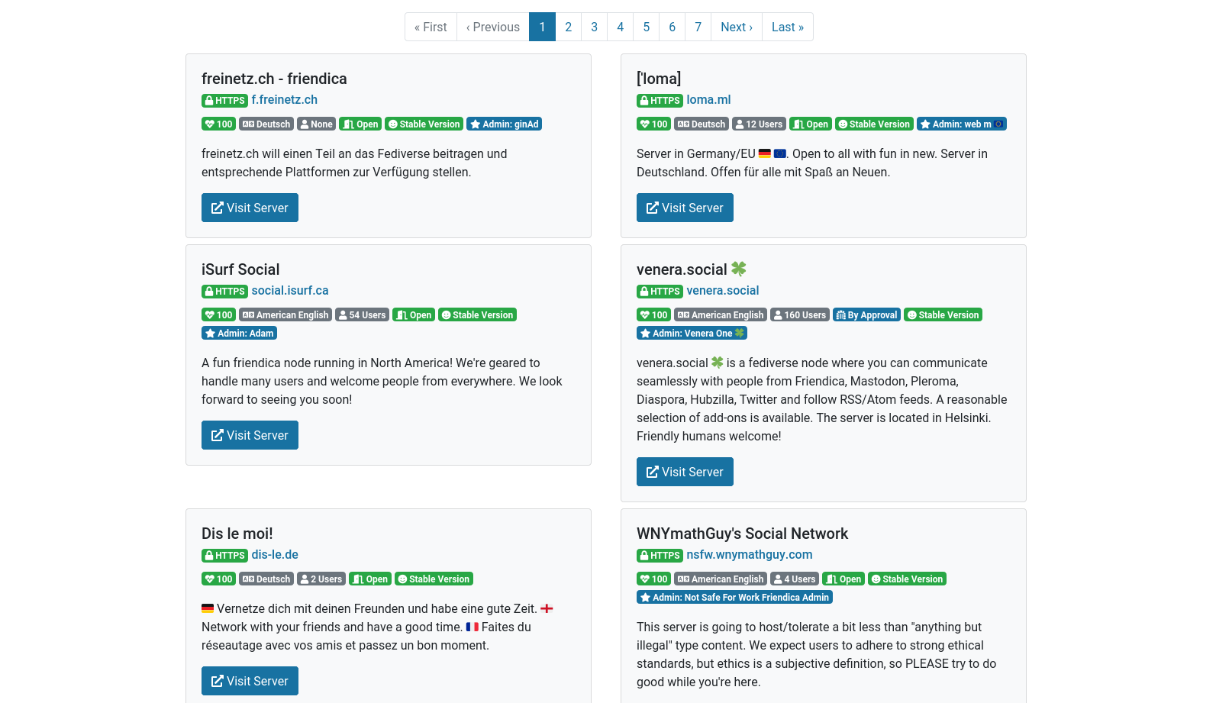Click the health score 100 badge on iSurf Social

pos(218,315)
